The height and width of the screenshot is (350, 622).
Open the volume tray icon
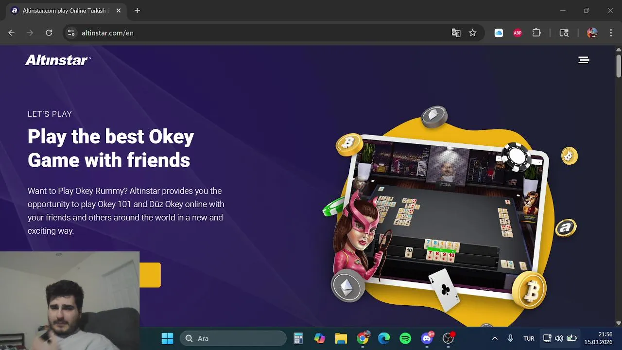coord(559,338)
